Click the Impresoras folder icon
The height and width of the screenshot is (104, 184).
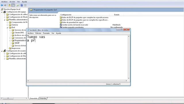pos(10,48)
